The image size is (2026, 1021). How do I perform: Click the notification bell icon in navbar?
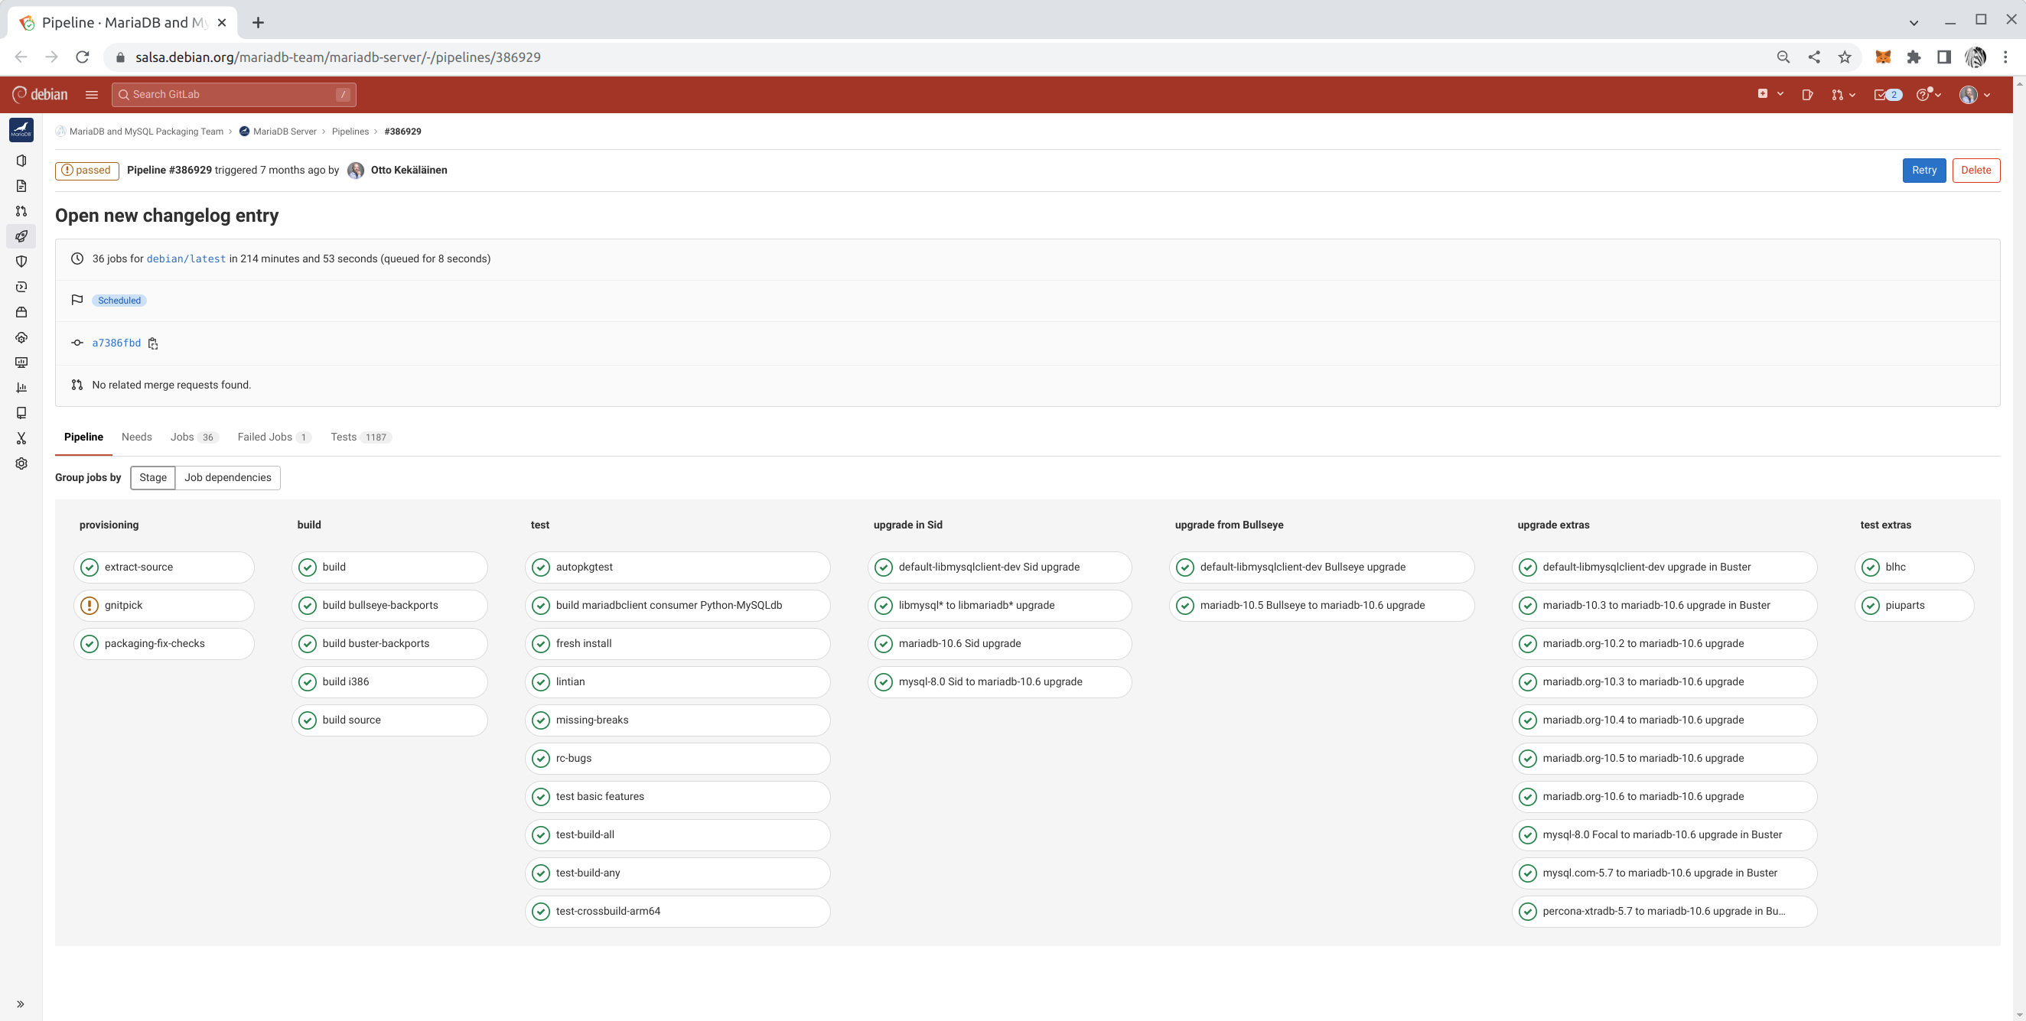pyautogui.click(x=1887, y=94)
